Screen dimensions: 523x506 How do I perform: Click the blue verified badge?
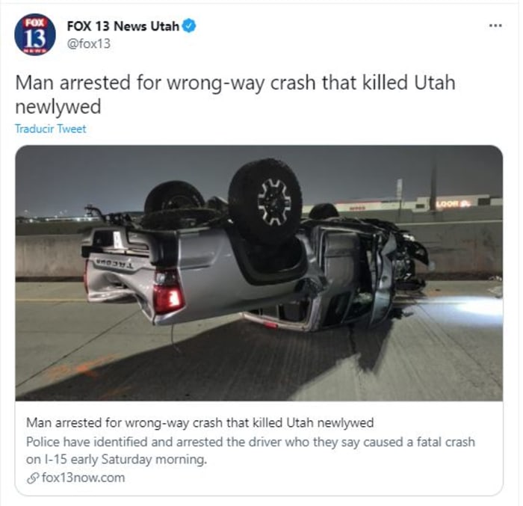coord(189,25)
